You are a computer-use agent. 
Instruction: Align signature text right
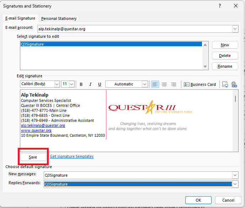(174, 84)
